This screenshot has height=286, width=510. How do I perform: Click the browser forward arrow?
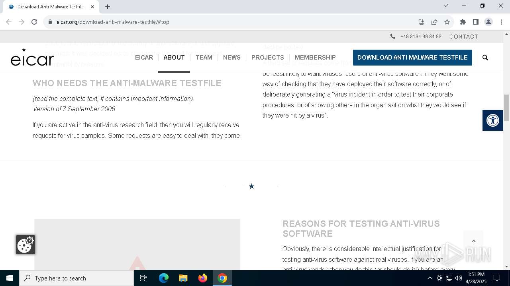pos(22,22)
